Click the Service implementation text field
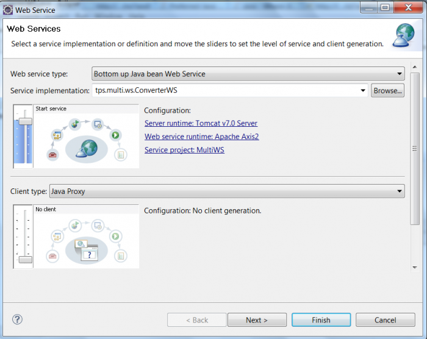The width and height of the screenshot is (427, 339). (226, 90)
